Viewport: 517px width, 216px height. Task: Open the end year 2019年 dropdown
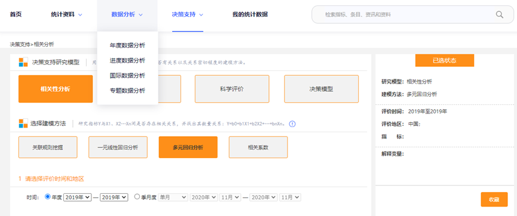(x=114, y=198)
